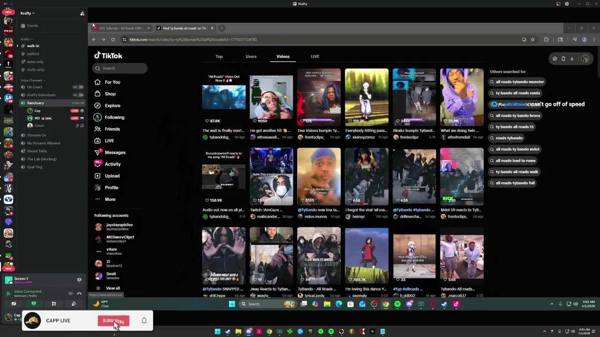Toggle Discord camera in voice panel

[14, 304]
